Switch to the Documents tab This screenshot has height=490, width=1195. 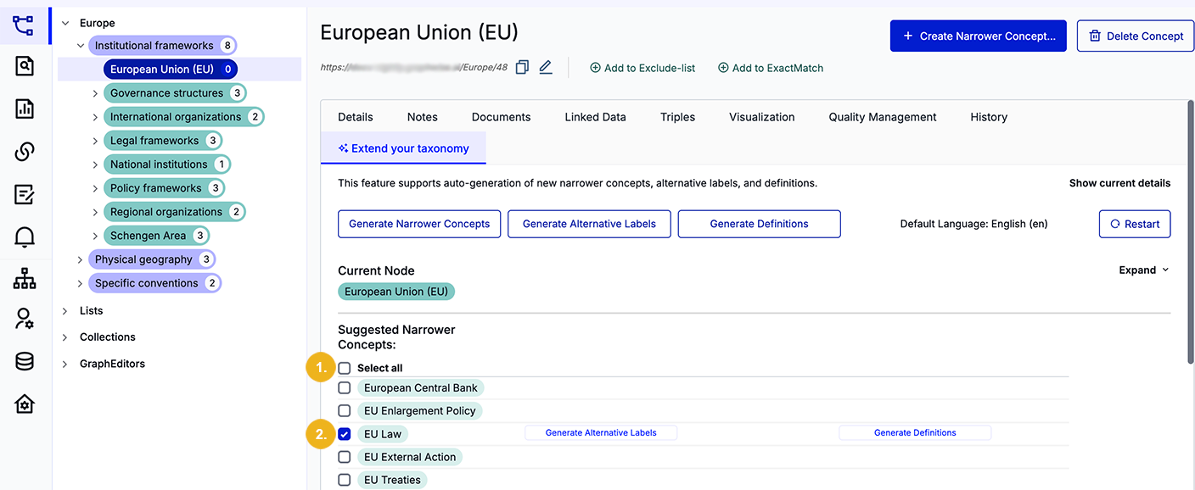[501, 117]
